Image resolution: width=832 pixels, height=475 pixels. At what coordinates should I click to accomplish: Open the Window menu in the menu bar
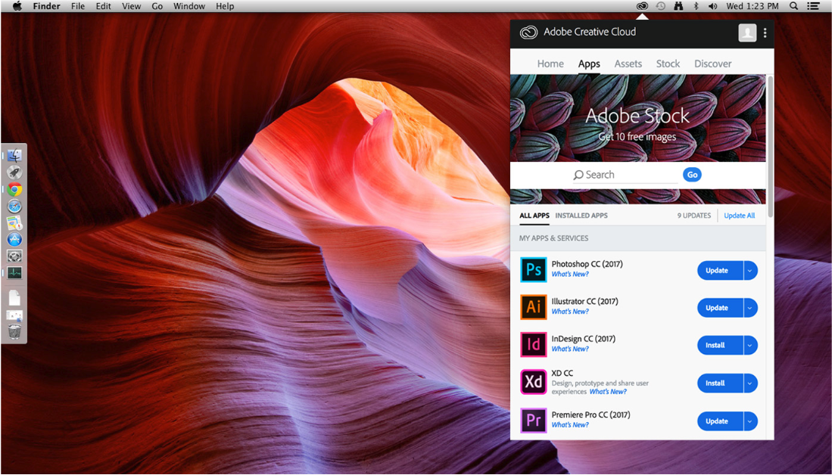pyautogui.click(x=189, y=6)
